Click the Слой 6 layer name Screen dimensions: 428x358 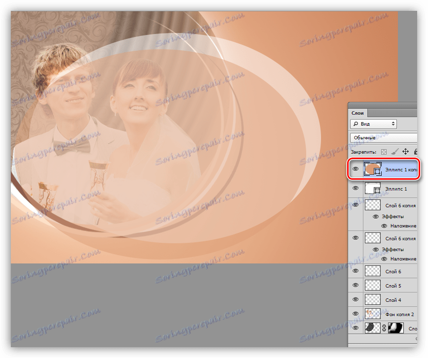(393, 271)
